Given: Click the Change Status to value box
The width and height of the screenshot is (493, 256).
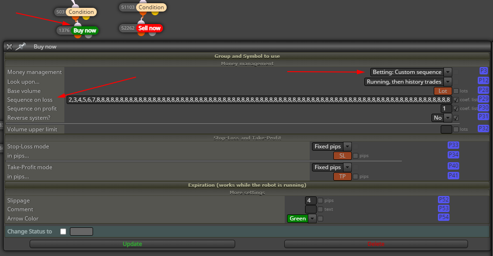Looking at the screenshot, I should click(x=81, y=232).
